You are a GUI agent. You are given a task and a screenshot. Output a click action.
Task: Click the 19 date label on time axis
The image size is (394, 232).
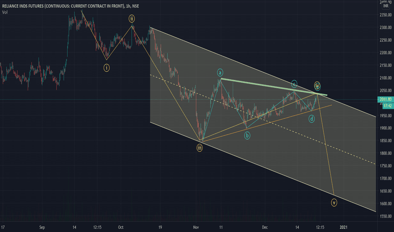click(x=160, y=227)
